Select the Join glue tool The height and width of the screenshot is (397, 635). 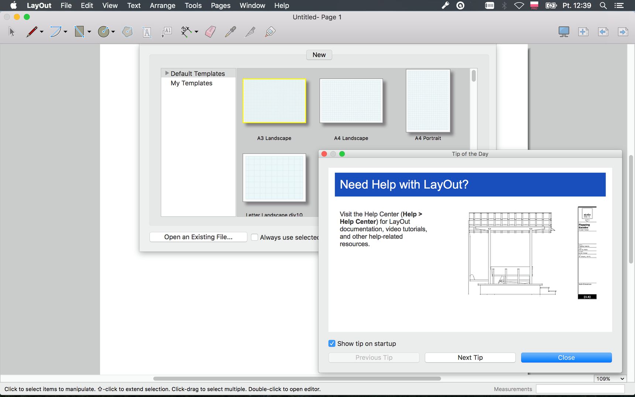(x=270, y=32)
